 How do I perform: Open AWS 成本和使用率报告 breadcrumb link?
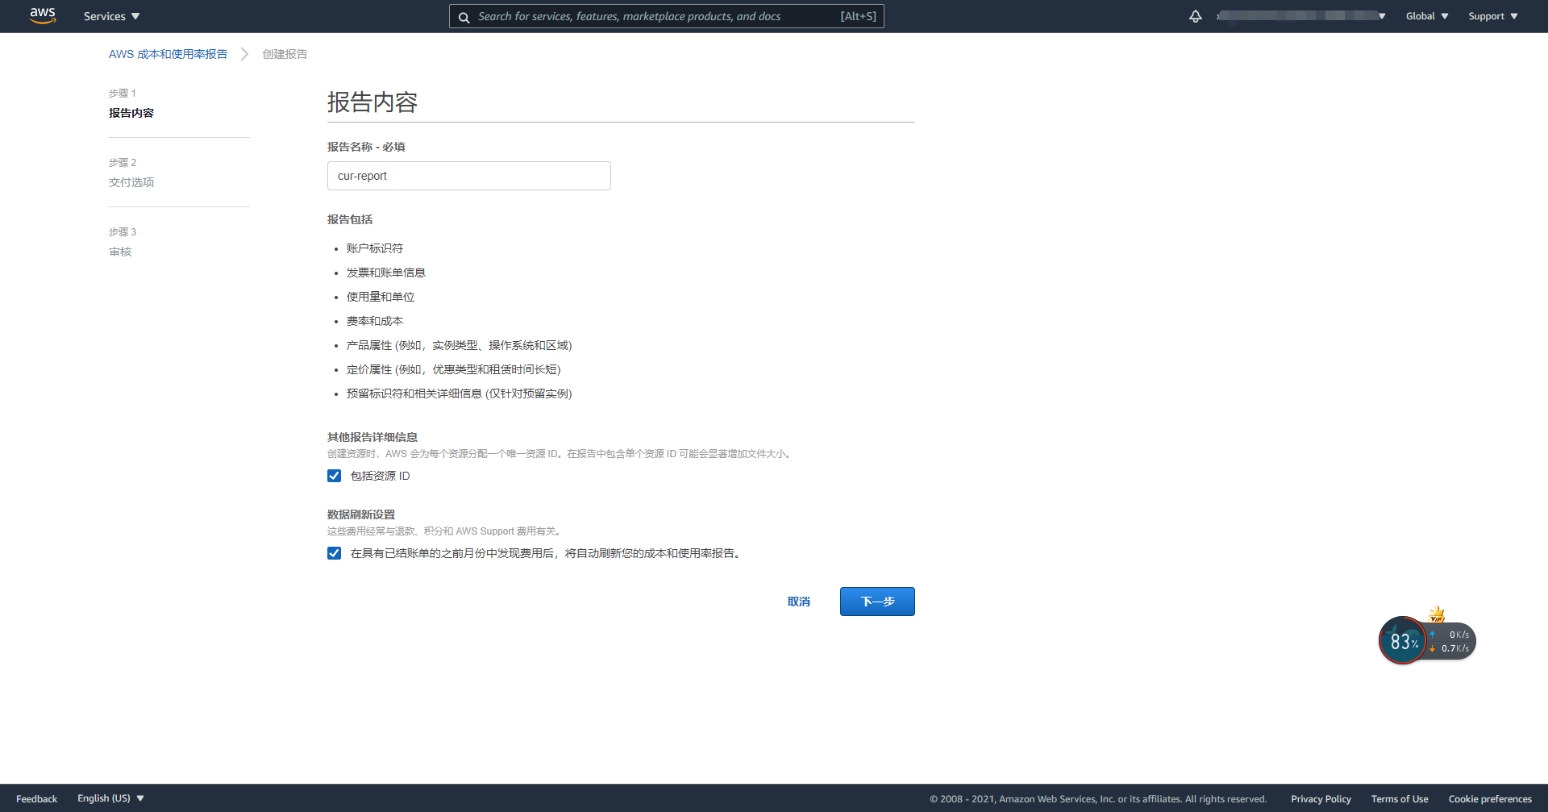tap(168, 54)
